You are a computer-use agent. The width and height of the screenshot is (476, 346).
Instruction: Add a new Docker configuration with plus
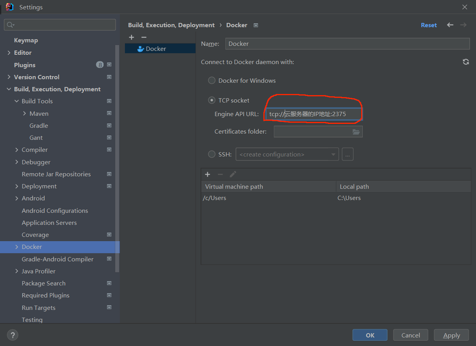point(132,37)
